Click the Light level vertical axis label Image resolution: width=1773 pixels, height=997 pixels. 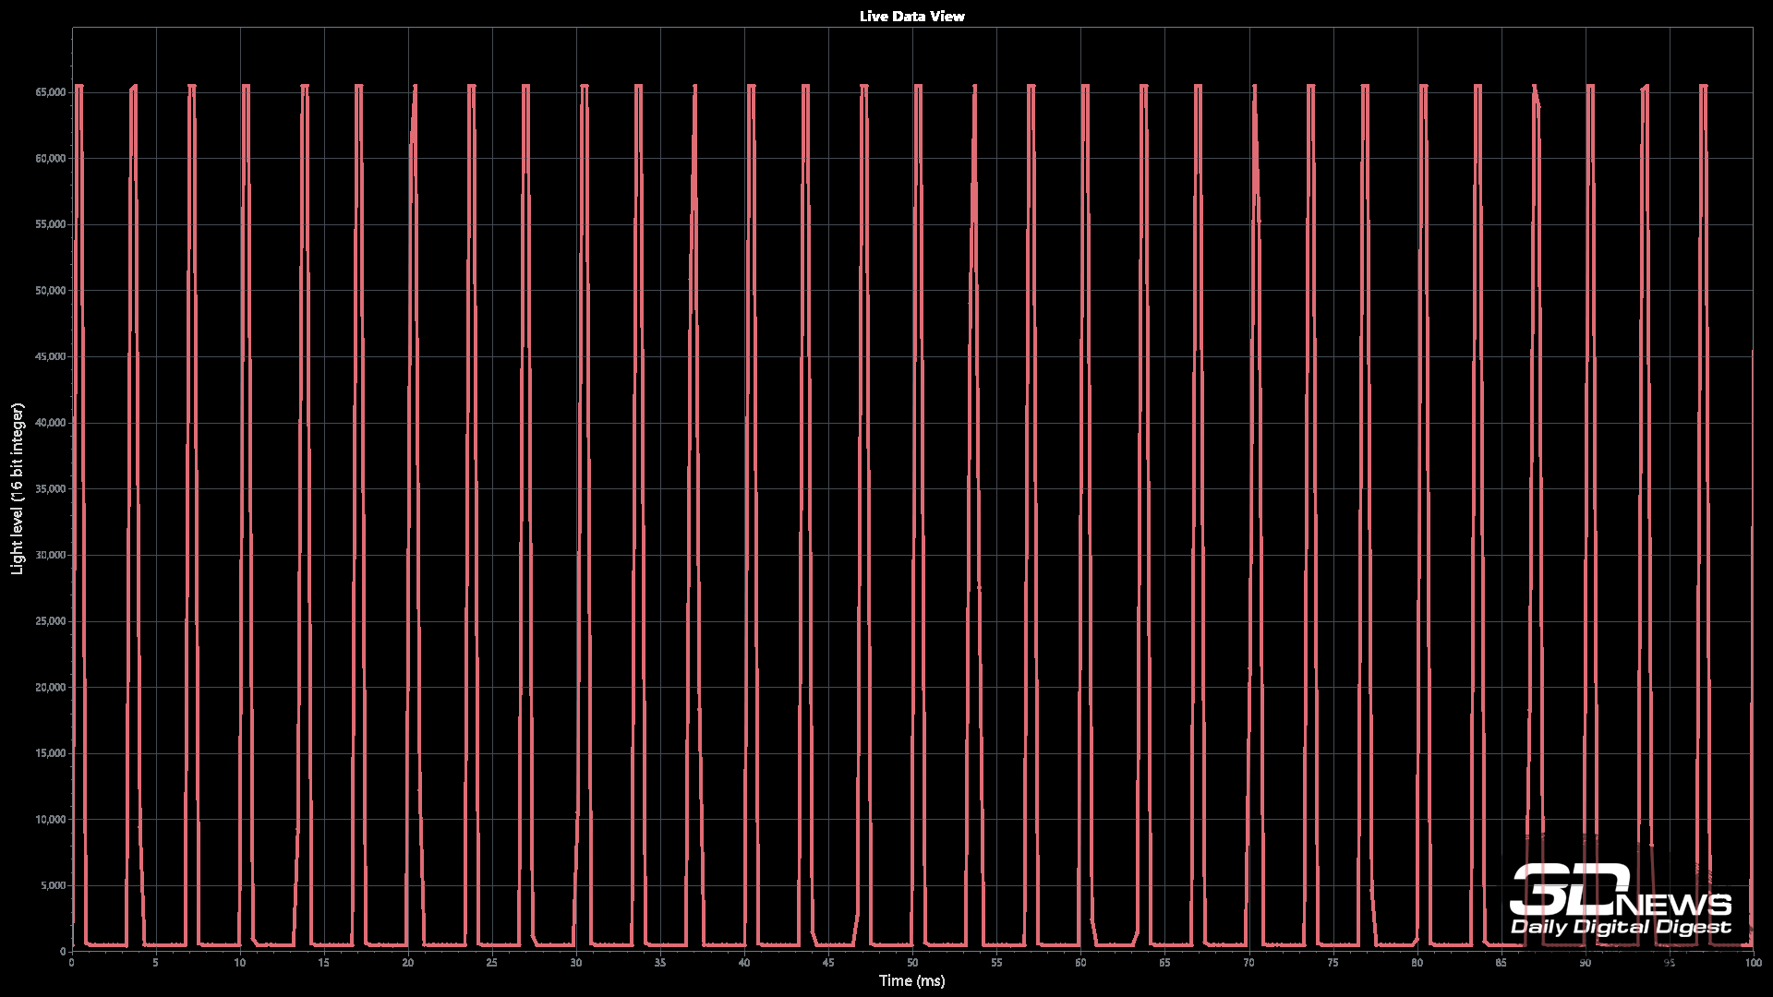click(x=17, y=488)
